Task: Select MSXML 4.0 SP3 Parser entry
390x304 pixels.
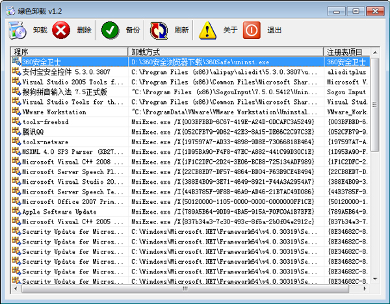Action: pyautogui.click(x=73, y=151)
